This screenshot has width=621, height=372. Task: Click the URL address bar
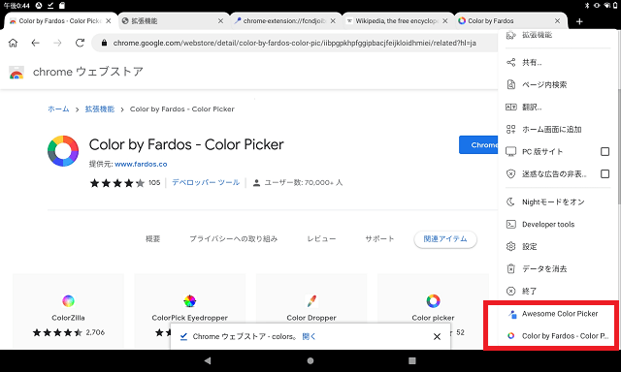(x=295, y=43)
